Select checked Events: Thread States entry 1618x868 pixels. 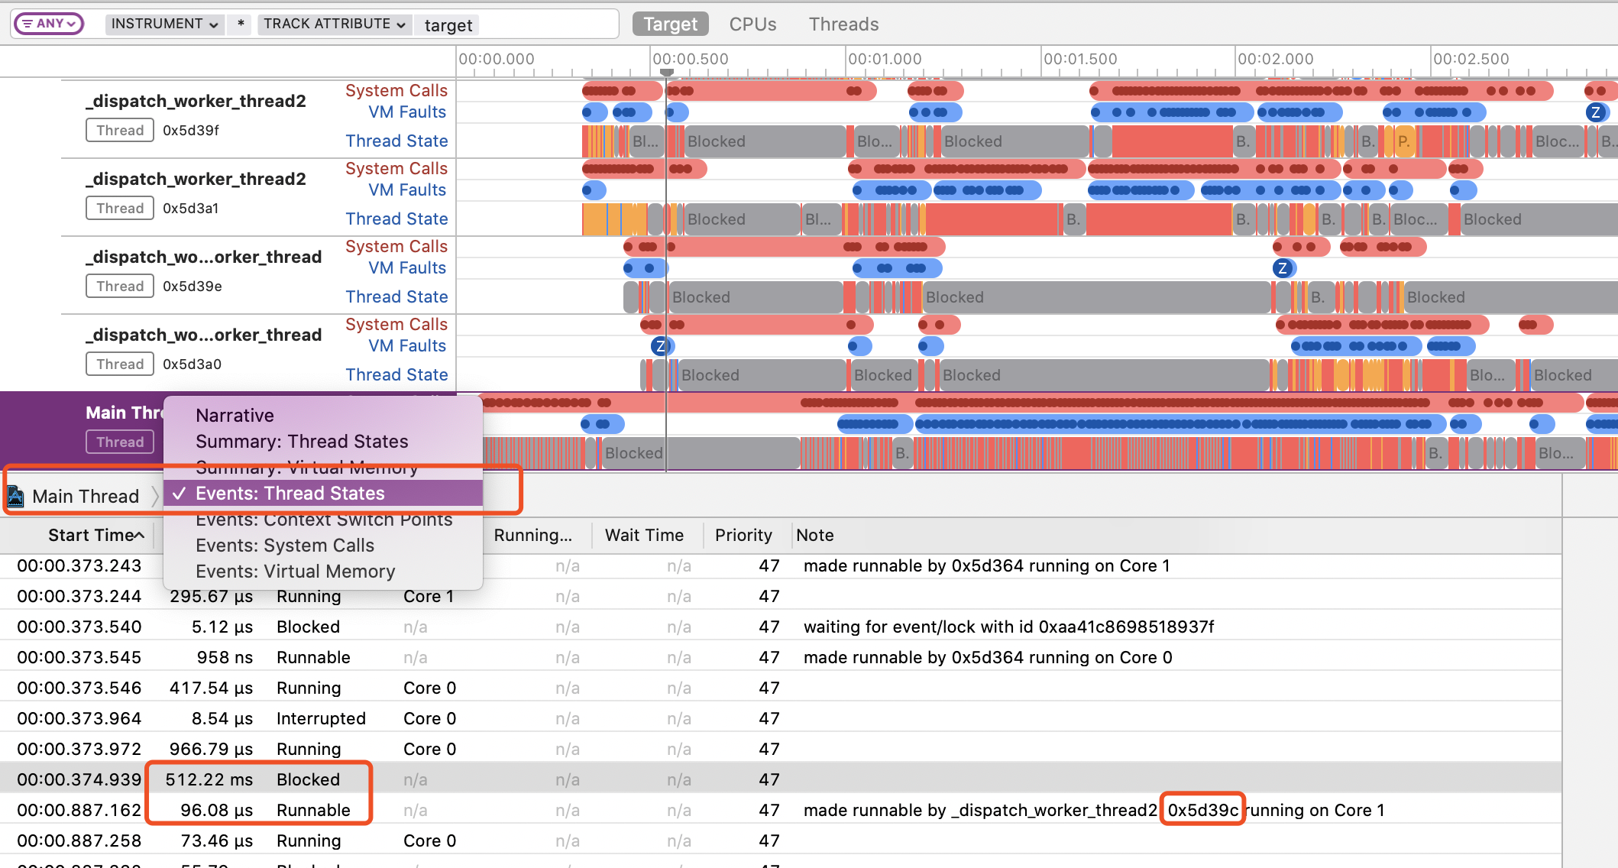pyautogui.click(x=290, y=494)
